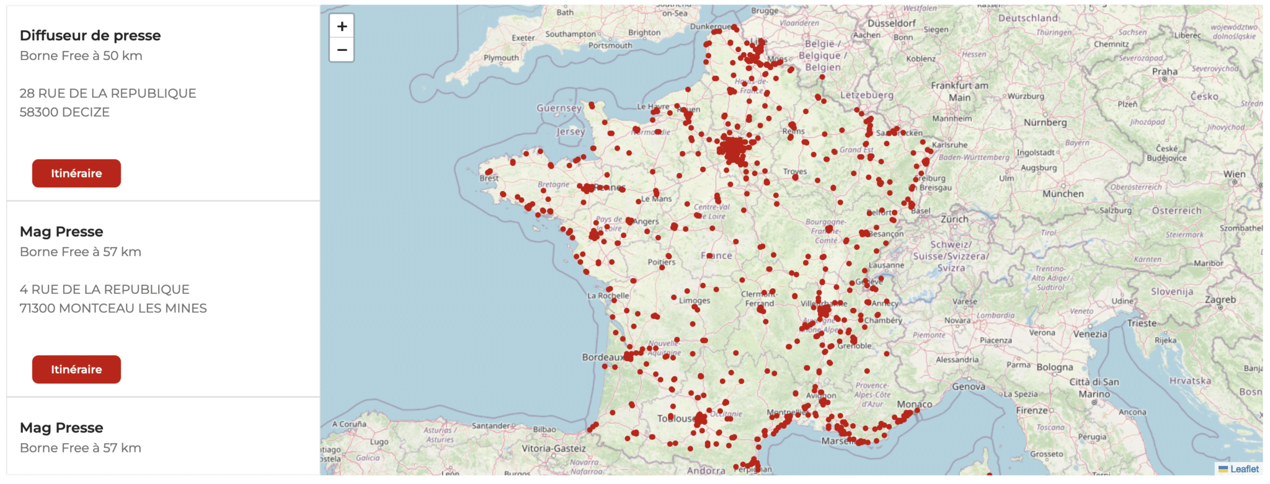This screenshot has height=484, width=1270.
Task: Click address 4 RUE DE LA REPUBLIQUE
Action: 105,289
